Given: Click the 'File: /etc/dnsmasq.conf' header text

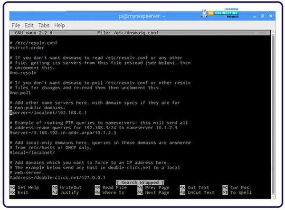Looking at the screenshot, I should click(128, 33).
